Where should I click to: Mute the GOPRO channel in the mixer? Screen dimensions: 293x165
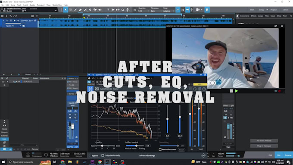click(70, 115)
